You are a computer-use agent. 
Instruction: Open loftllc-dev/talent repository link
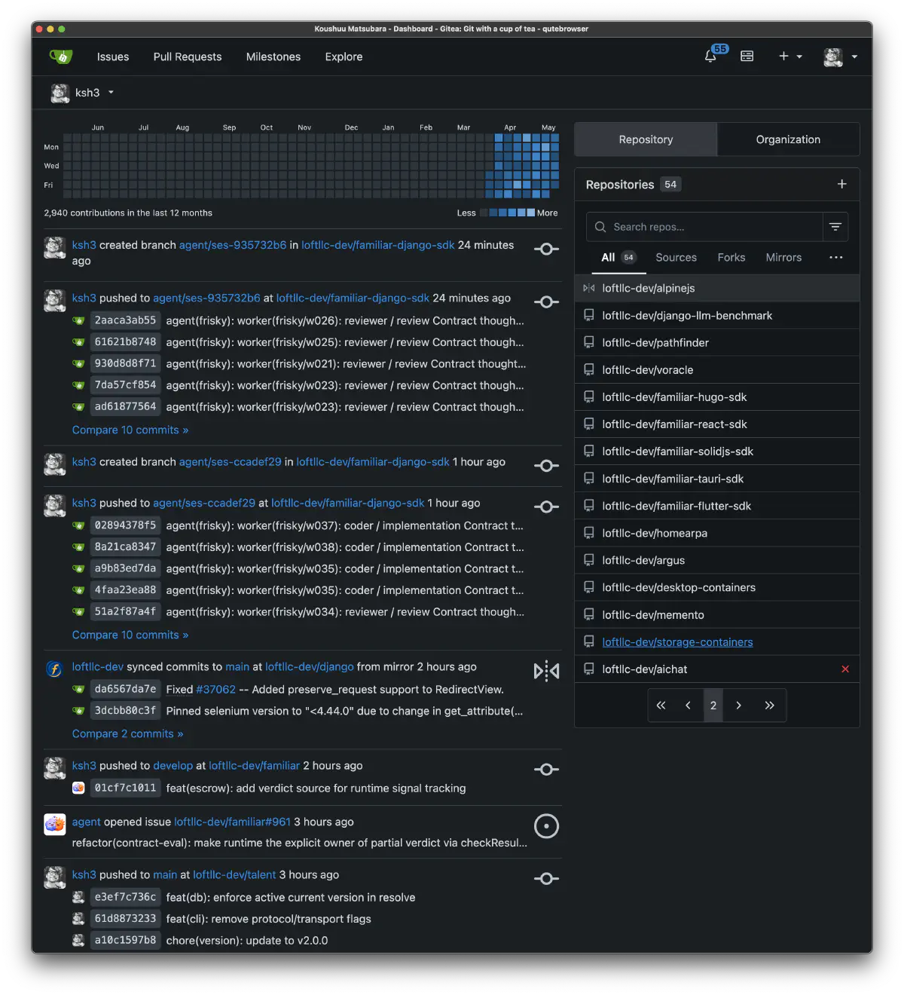pos(234,875)
